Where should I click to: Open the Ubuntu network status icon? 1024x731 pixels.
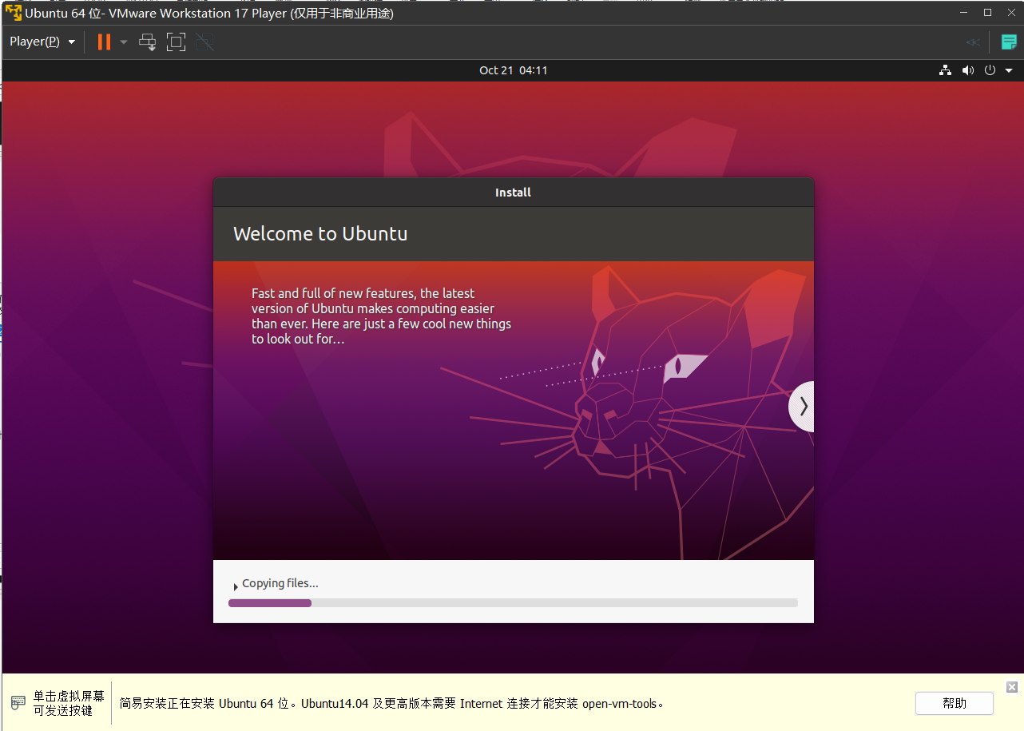coord(945,70)
